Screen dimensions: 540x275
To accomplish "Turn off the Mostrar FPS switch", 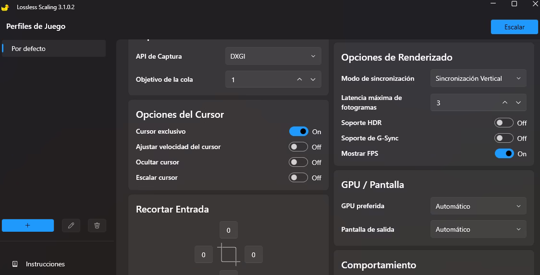I will [504, 154].
